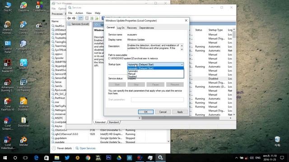Click the Properties icon in Services toolbar
This screenshot has height=162, width=289.
click(87, 18)
